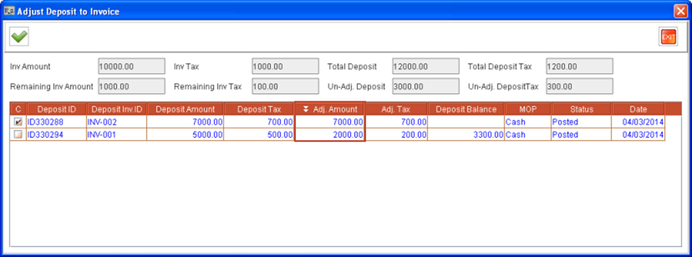This screenshot has width=692, height=257.
Task: Click the Posted status in ID330288 row
Action: 581,122
